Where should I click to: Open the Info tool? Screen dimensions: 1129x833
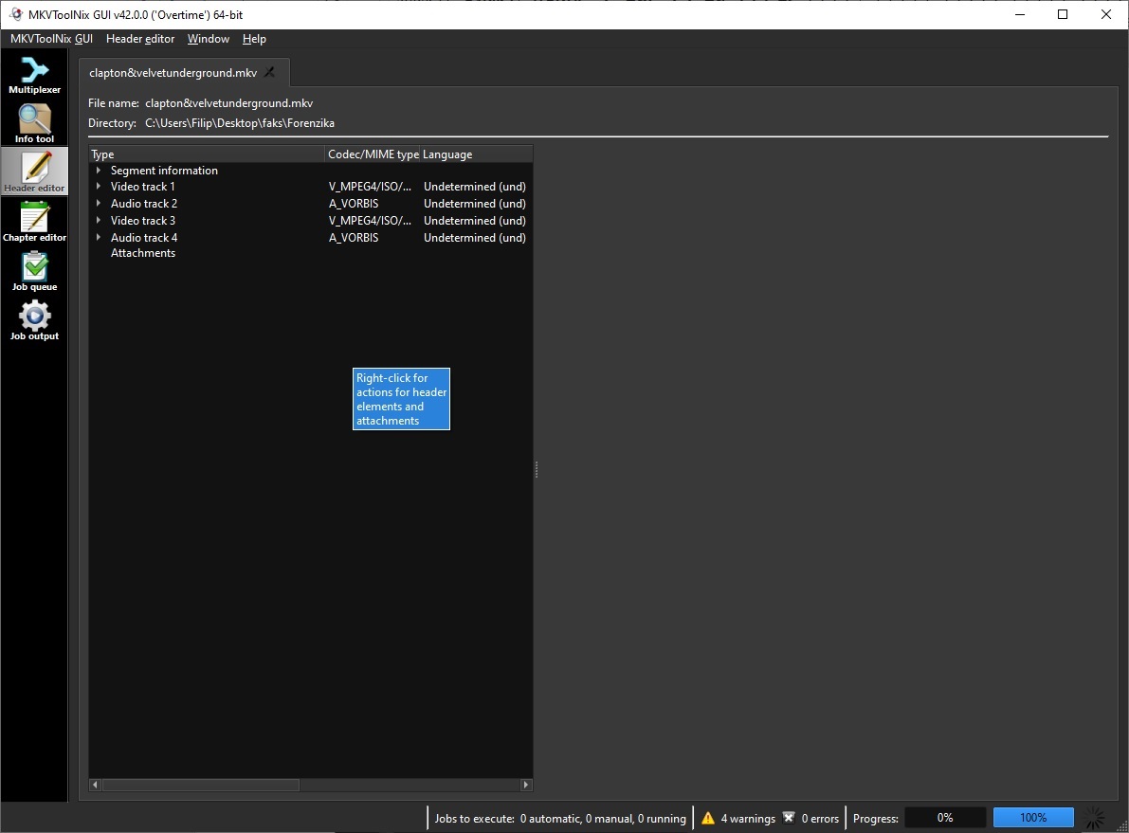pyautogui.click(x=34, y=123)
